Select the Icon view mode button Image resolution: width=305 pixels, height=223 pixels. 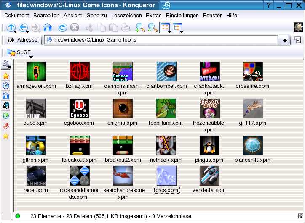[165, 27]
